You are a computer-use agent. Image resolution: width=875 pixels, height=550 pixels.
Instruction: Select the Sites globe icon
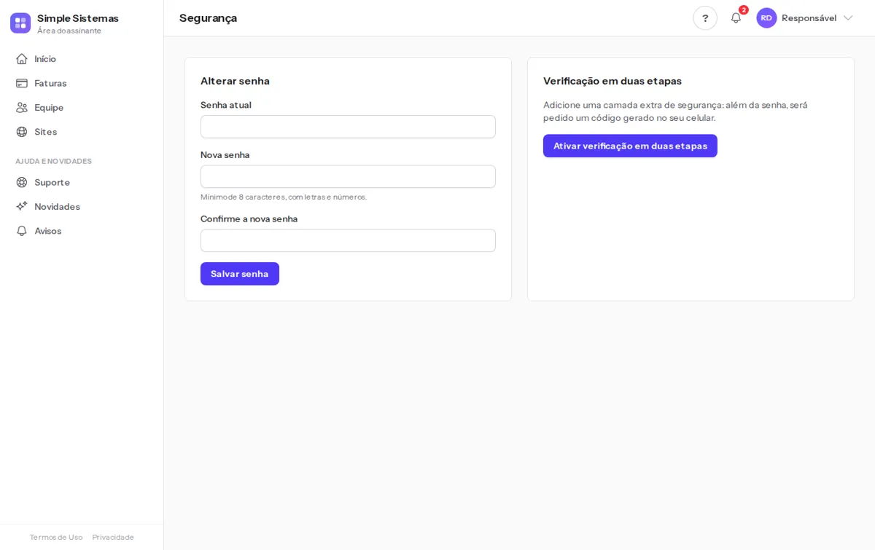pos(22,132)
